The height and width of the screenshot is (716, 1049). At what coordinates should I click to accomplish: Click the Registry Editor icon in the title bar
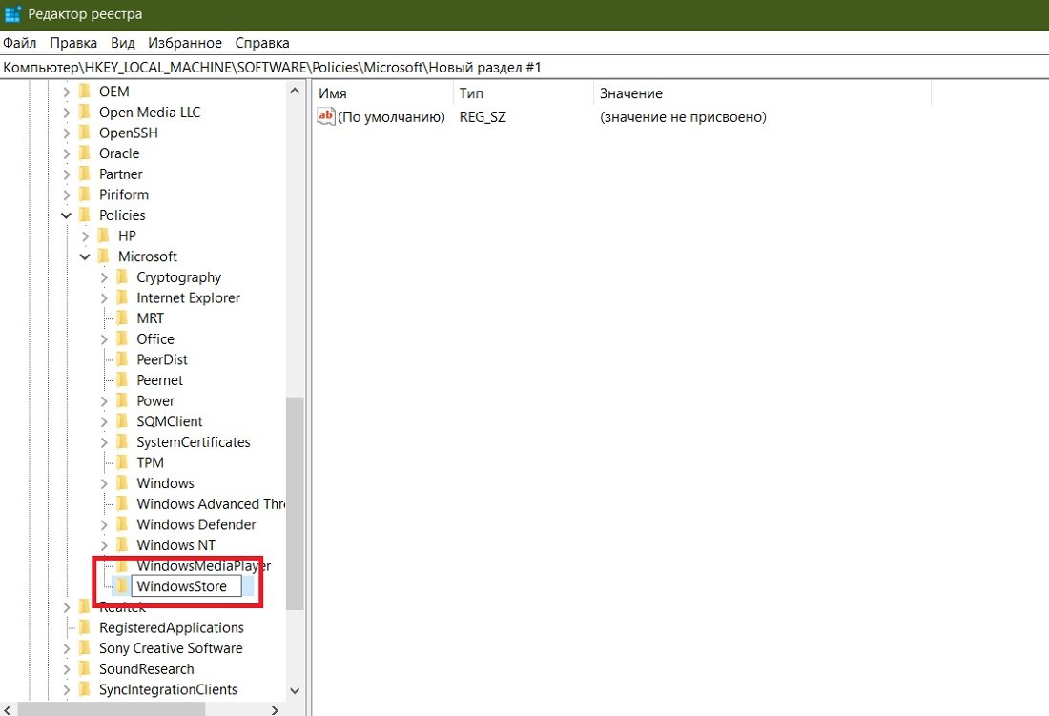click(x=12, y=13)
